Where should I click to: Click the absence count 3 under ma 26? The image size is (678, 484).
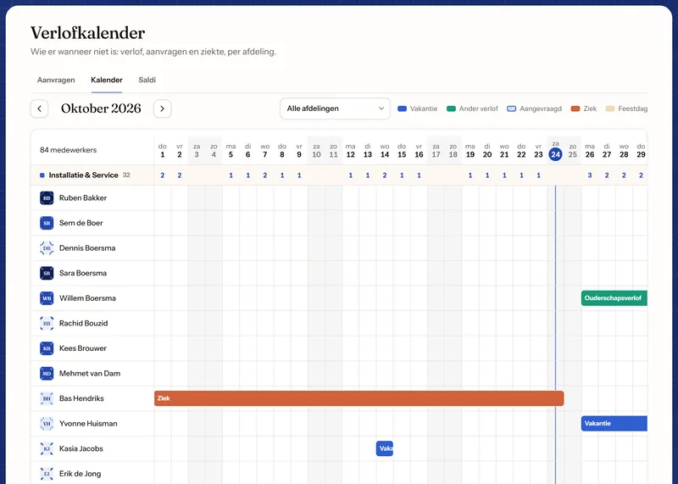[x=590, y=175]
